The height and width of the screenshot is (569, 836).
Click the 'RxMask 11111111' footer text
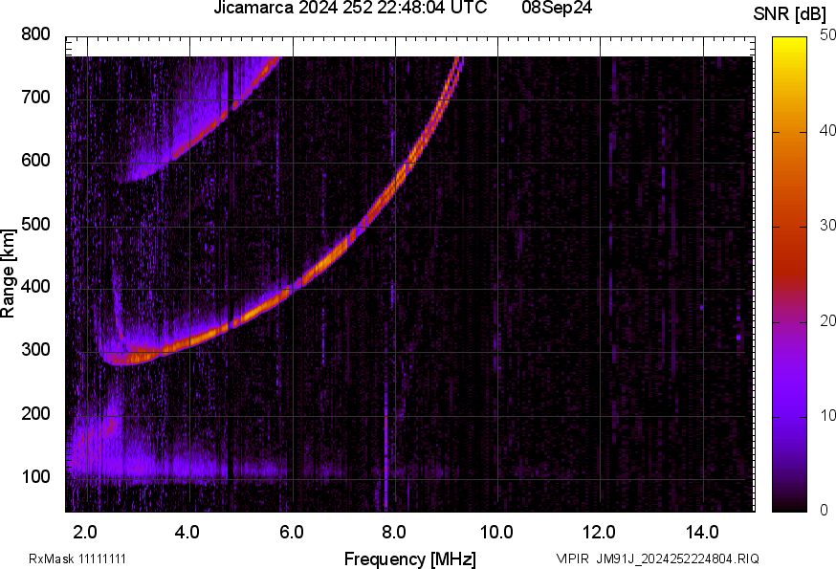point(77,558)
